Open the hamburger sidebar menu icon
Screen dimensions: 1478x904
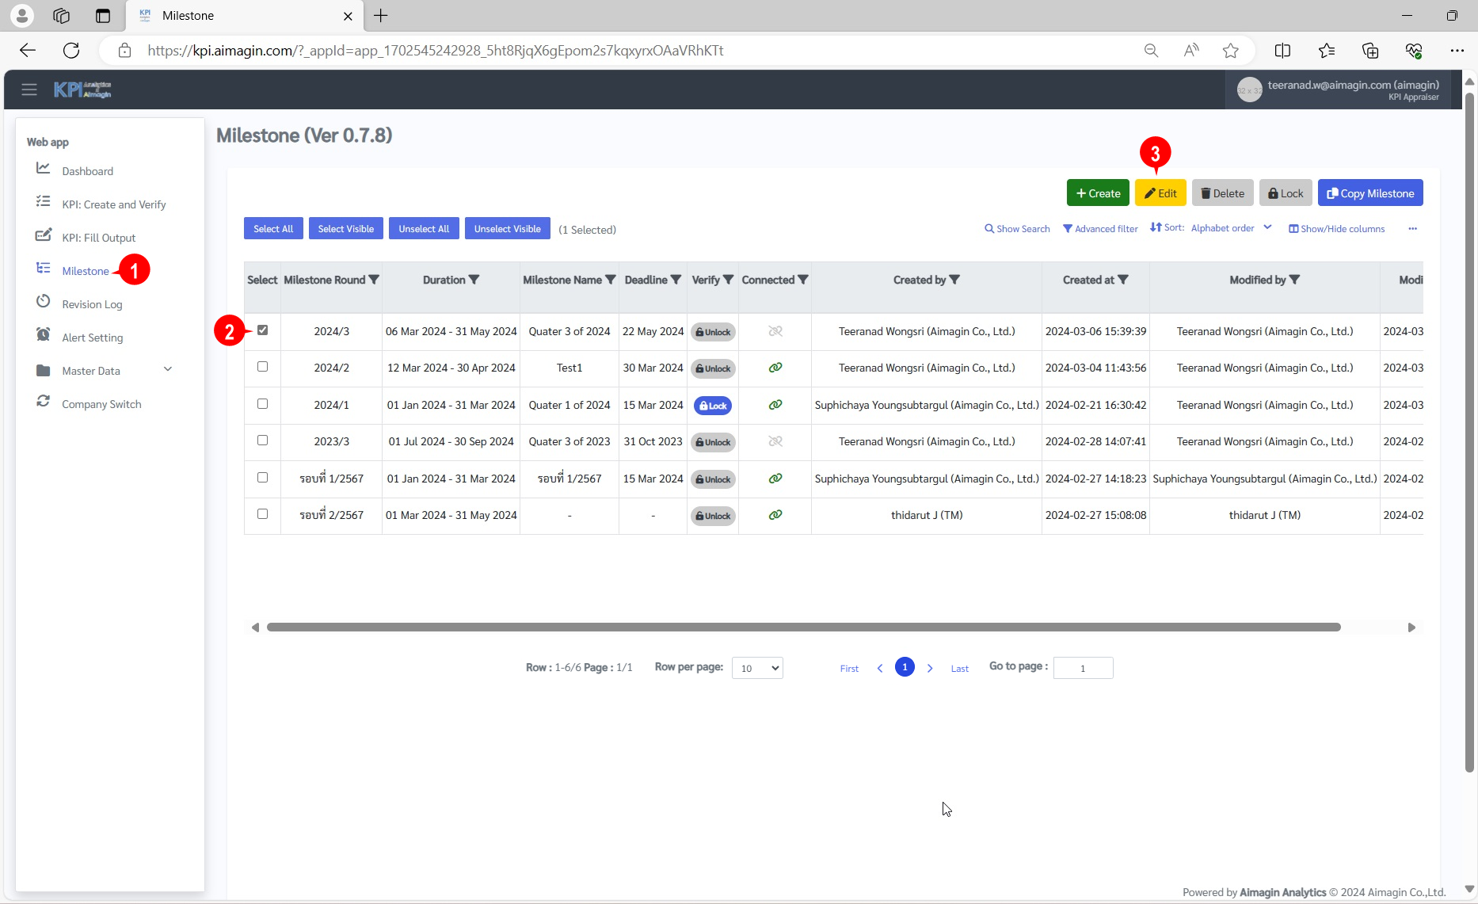click(29, 90)
